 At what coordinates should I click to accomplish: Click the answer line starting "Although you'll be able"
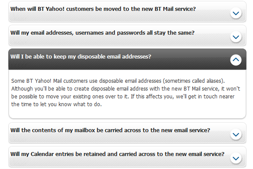pos(126,89)
